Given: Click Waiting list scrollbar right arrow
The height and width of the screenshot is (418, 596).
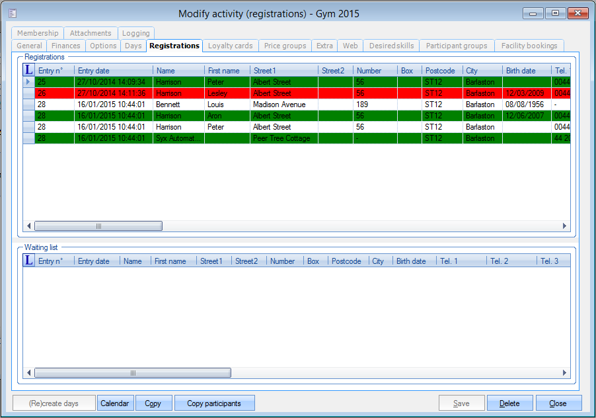Looking at the screenshot, I should (565, 373).
